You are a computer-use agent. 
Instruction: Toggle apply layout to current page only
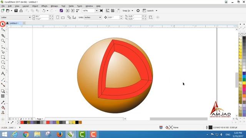pyautogui.click(x=74, y=17)
